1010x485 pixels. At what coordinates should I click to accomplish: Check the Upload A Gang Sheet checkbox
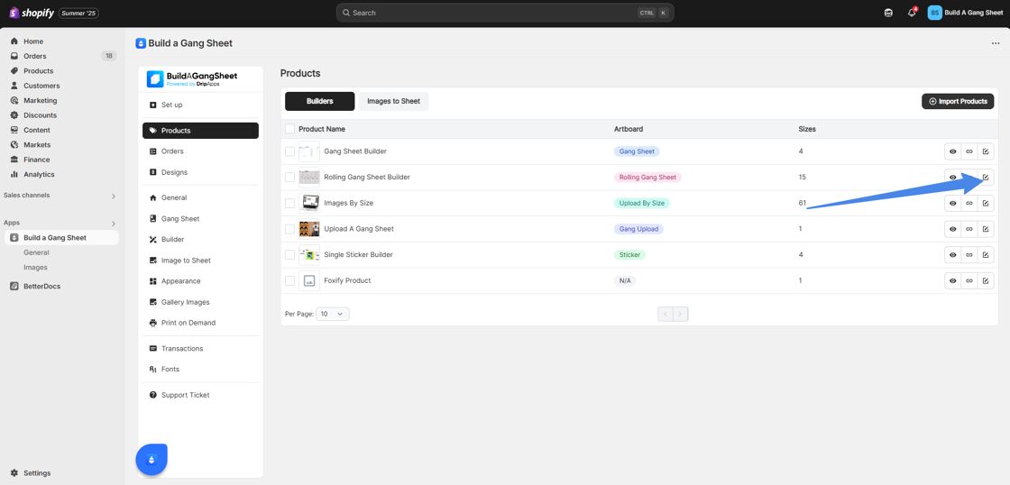pos(289,229)
